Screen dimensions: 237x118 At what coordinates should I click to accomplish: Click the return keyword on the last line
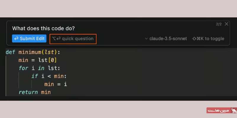[x=28, y=92]
